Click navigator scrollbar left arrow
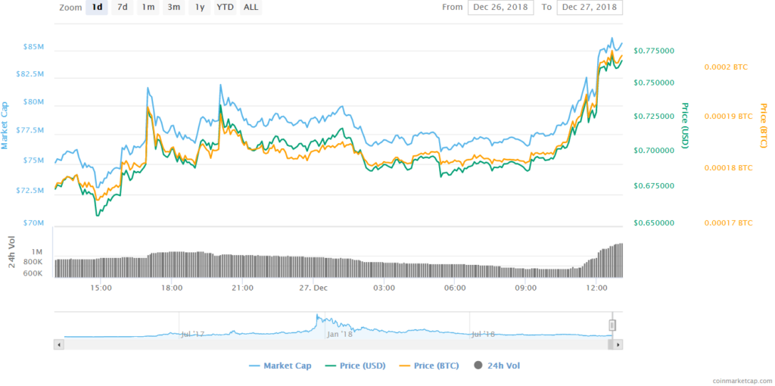 [58, 344]
